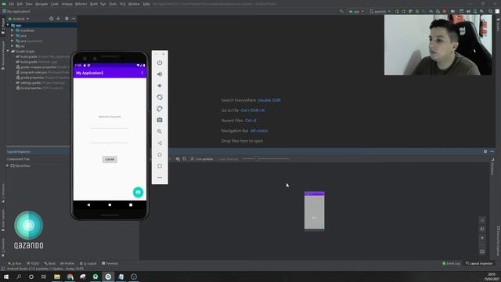
Task: Tap the phone's recents square button
Action: [x=131, y=204]
